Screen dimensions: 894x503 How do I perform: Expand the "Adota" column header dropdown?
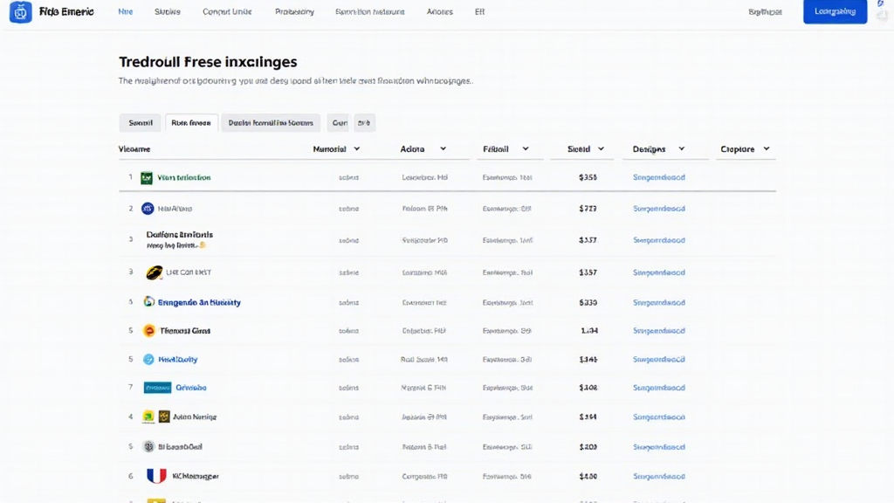tap(443, 149)
